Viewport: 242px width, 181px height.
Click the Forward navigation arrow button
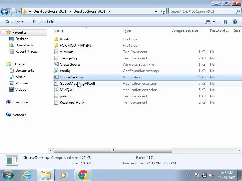point(13,11)
